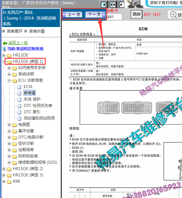
Task: Click the DTC 索引 page icon
Action: [19, 112]
